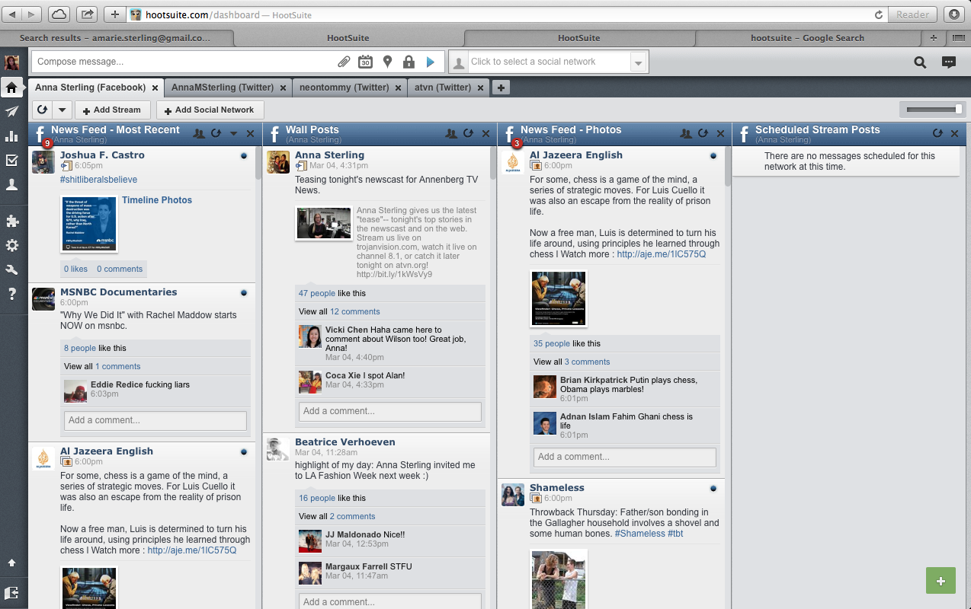971x609 pixels.
Task: Open the social network selector dropdown
Action: 638,62
